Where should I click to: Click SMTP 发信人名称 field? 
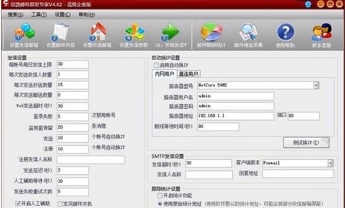point(209,175)
